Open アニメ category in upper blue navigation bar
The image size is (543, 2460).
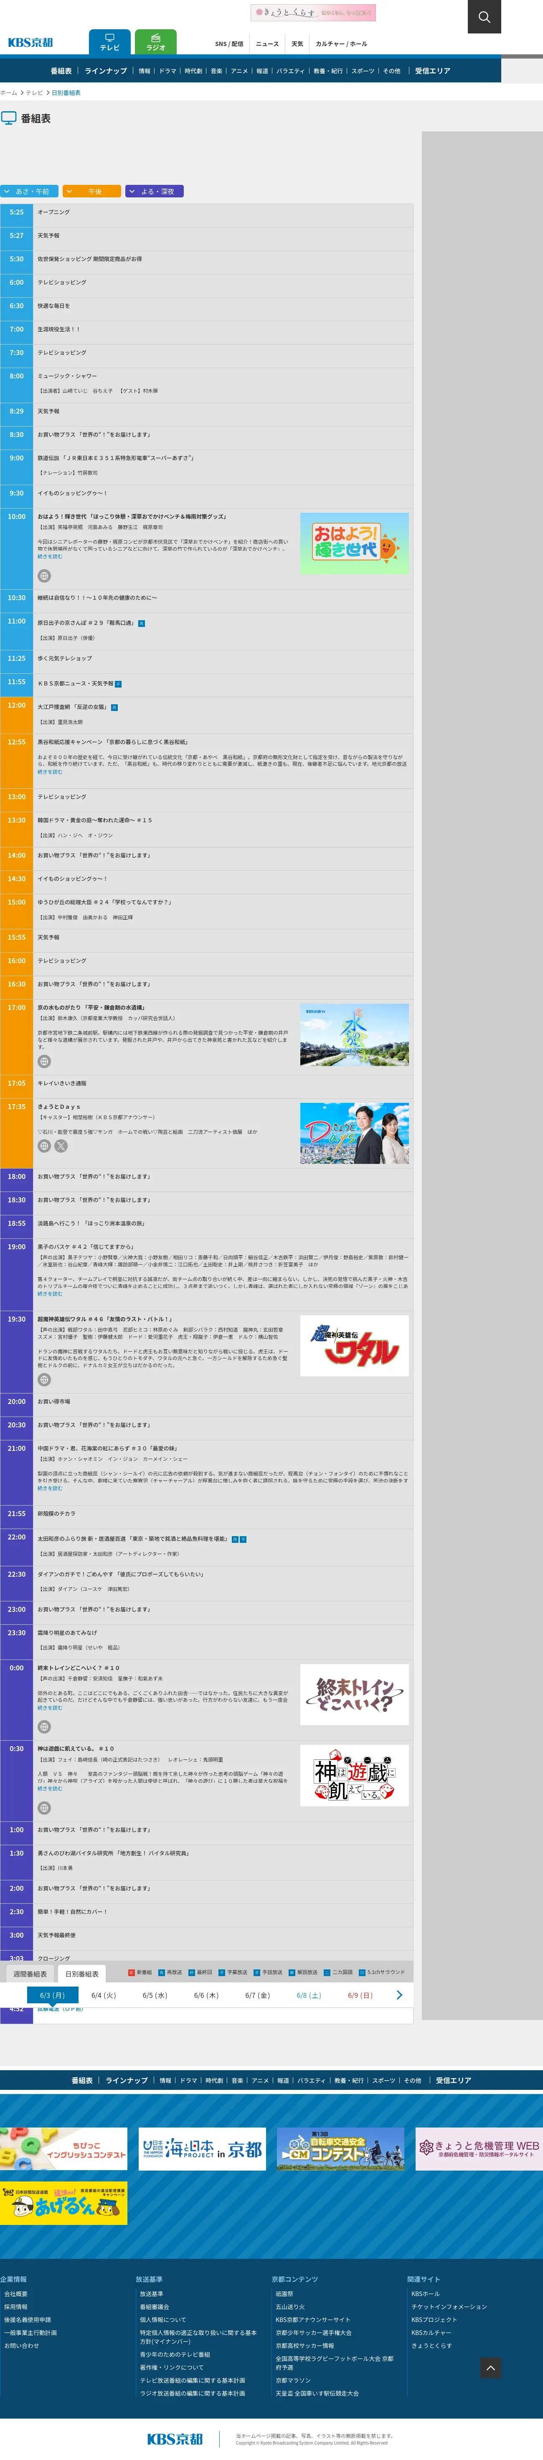tap(239, 71)
